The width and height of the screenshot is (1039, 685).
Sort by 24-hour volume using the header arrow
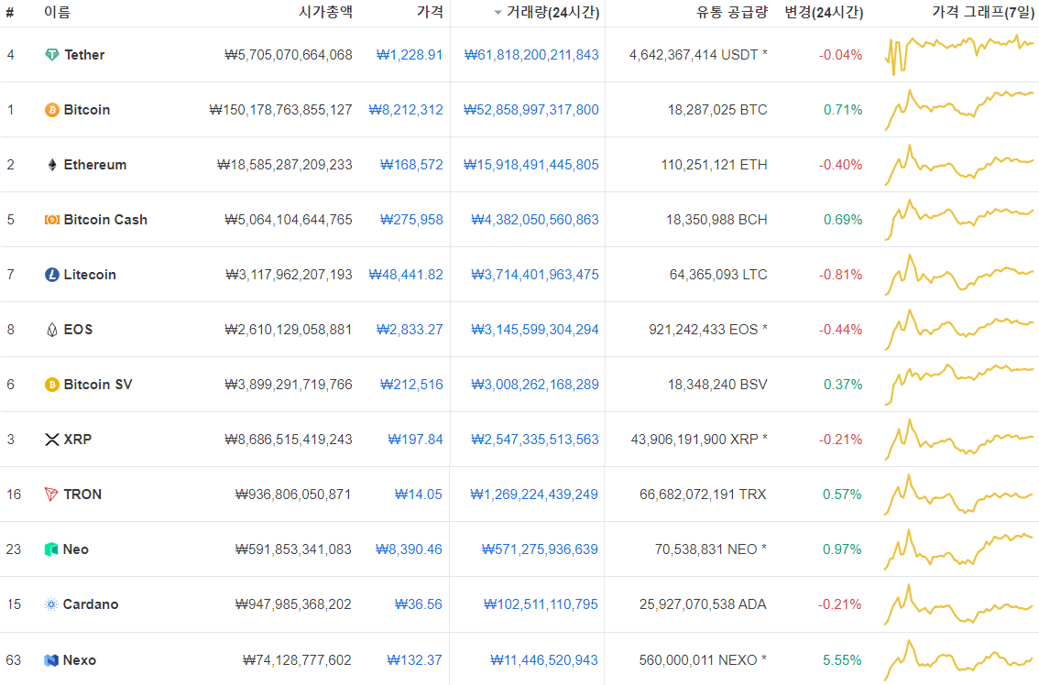(x=498, y=13)
